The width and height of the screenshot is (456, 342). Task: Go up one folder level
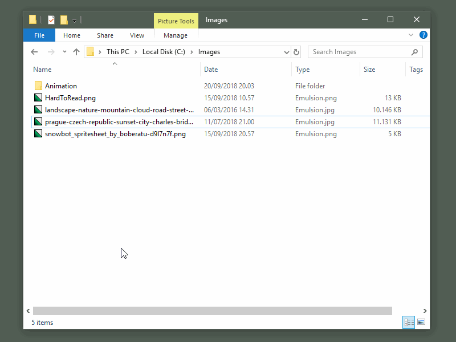(x=76, y=52)
